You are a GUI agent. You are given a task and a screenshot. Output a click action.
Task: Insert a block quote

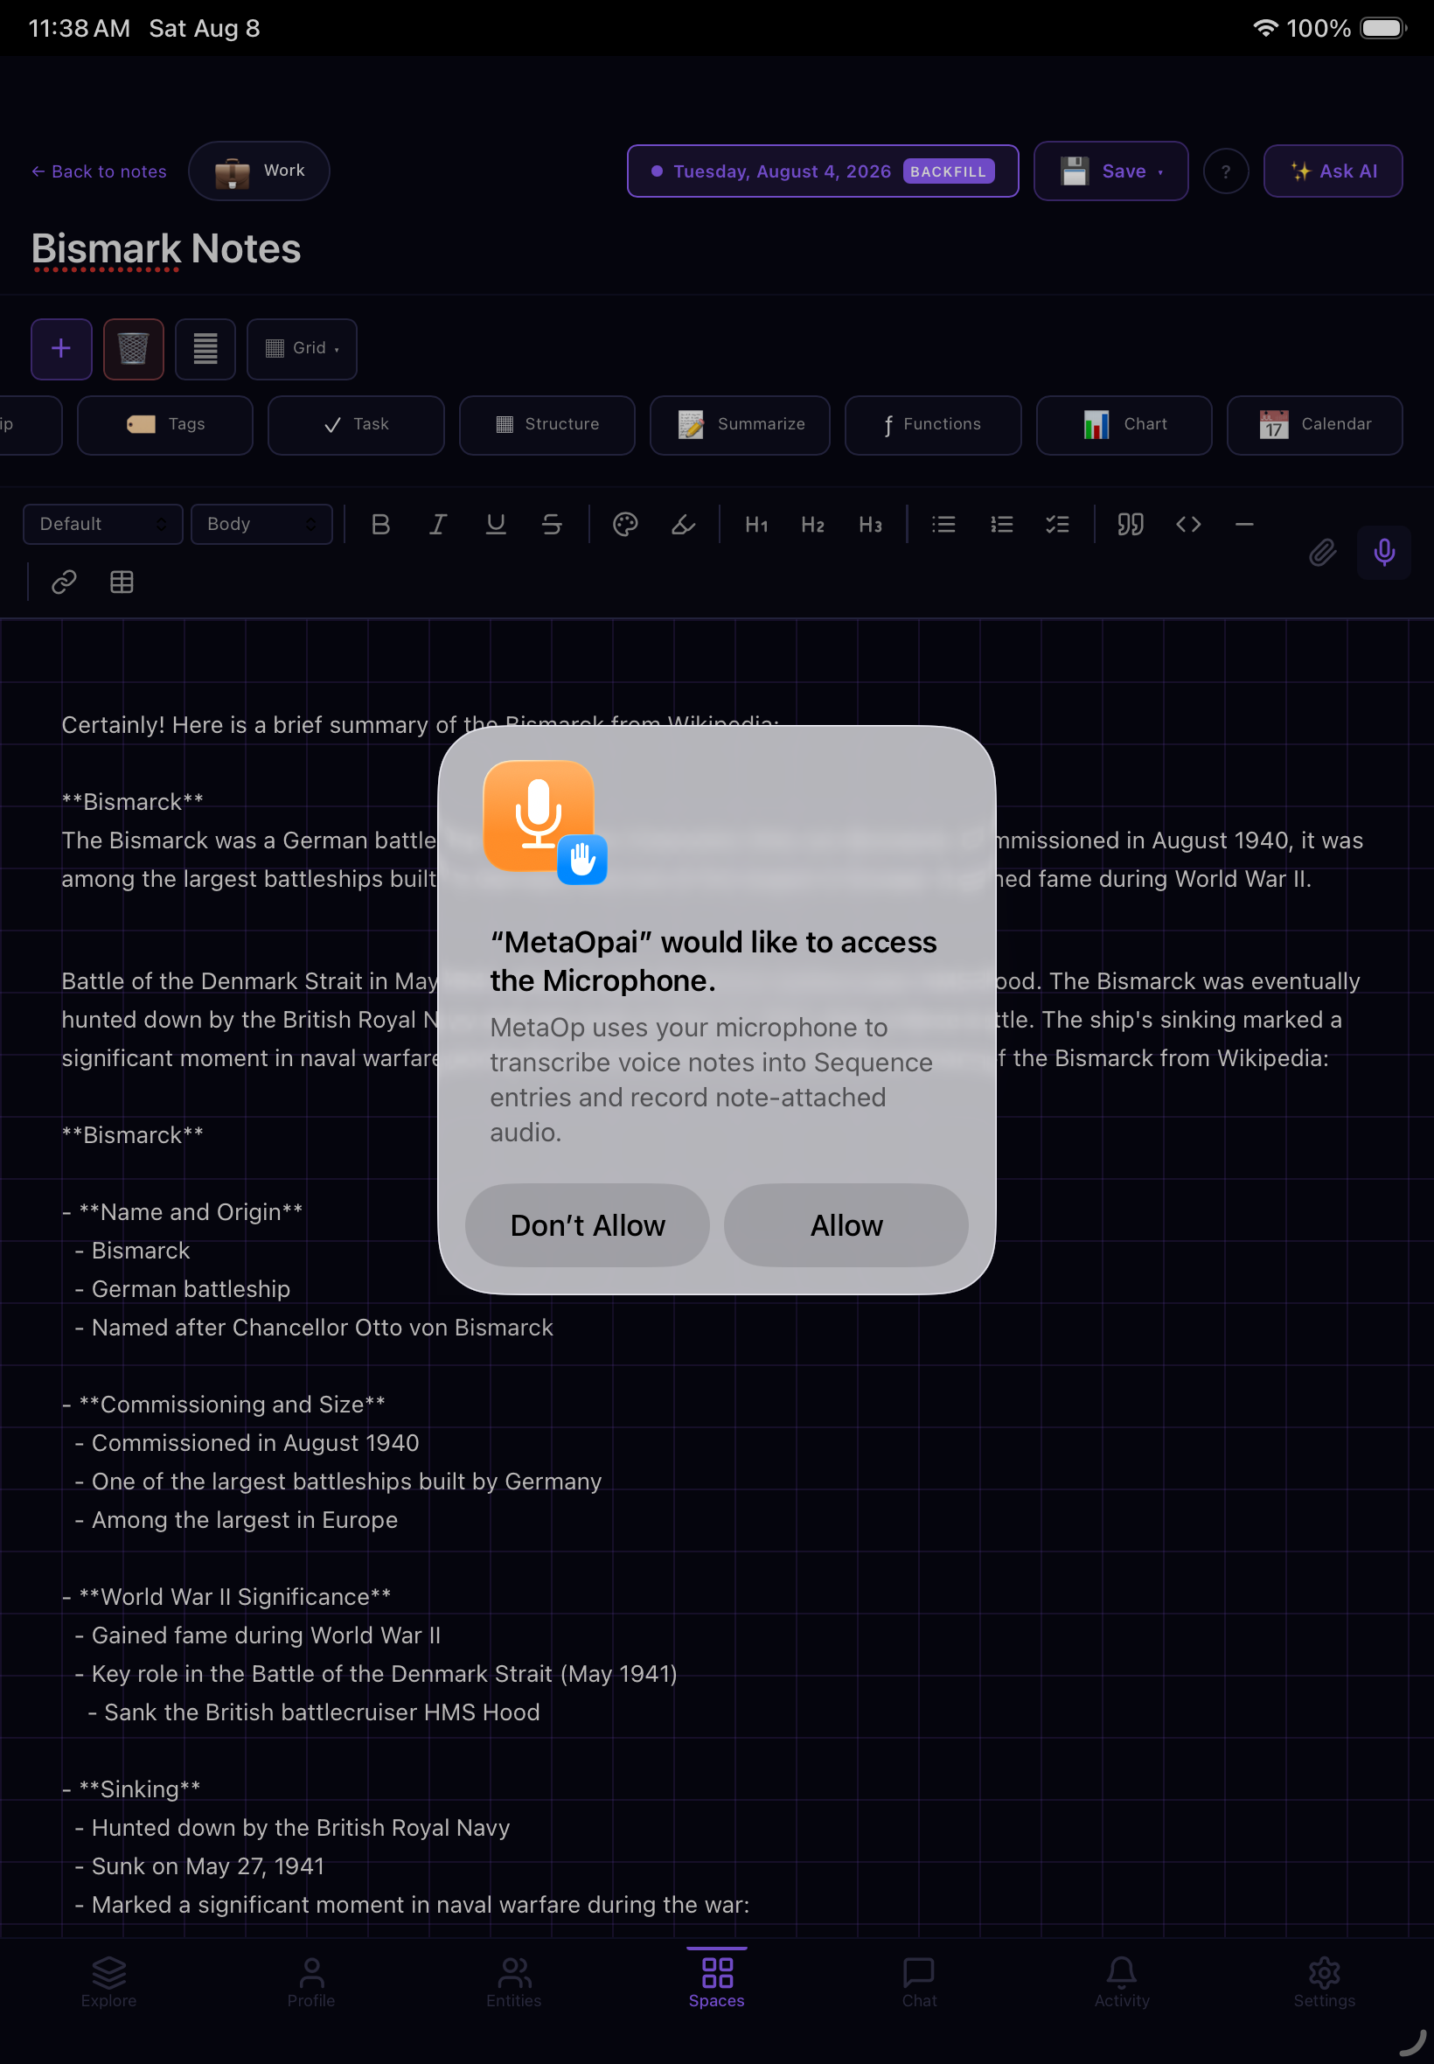click(1131, 525)
